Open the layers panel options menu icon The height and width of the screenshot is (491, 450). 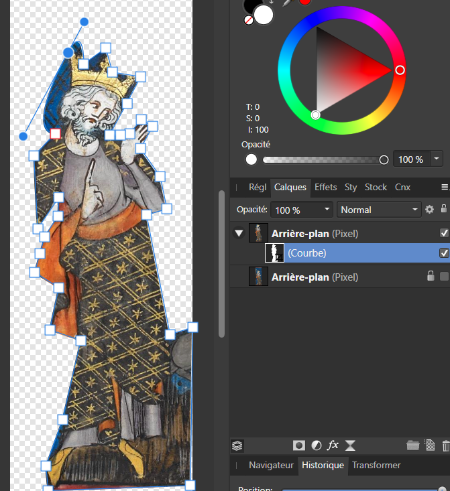click(445, 188)
